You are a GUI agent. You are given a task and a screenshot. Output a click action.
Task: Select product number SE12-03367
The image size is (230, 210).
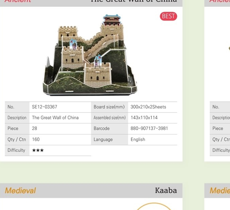pos(44,107)
